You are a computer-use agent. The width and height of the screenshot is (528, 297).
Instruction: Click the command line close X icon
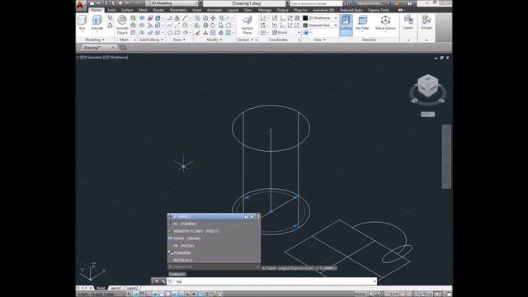point(157,281)
